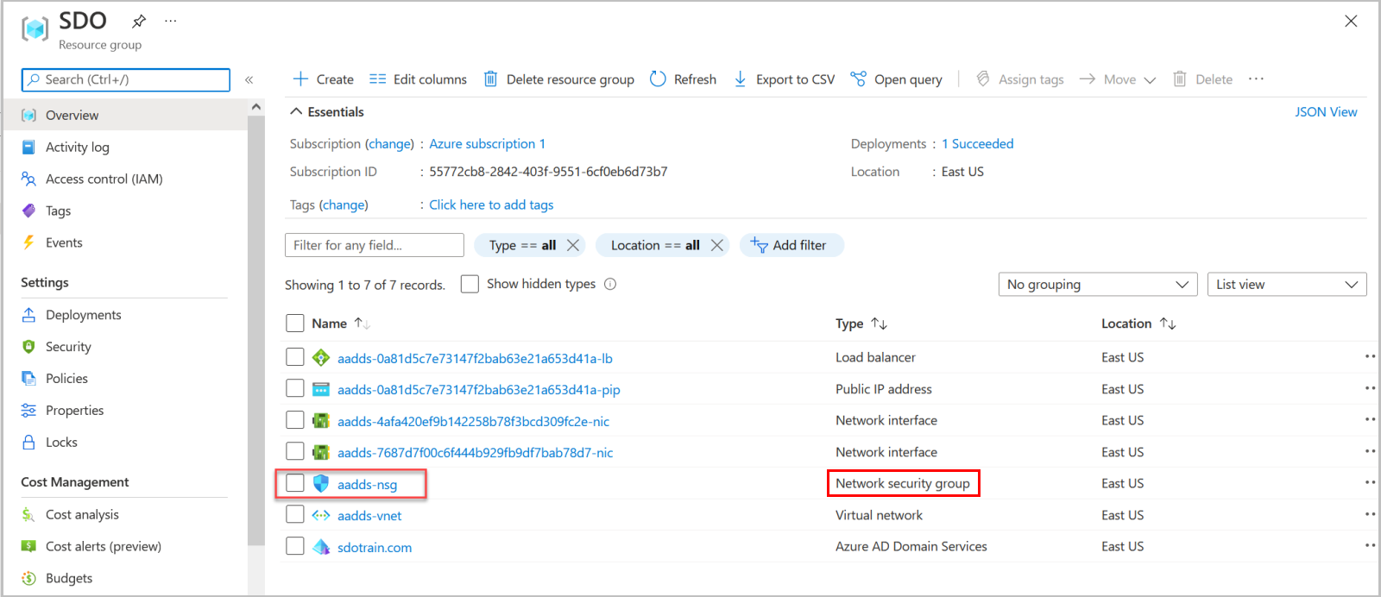Image resolution: width=1381 pixels, height=597 pixels.
Task: Open the JSON View link
Action: click(1326, 112)
